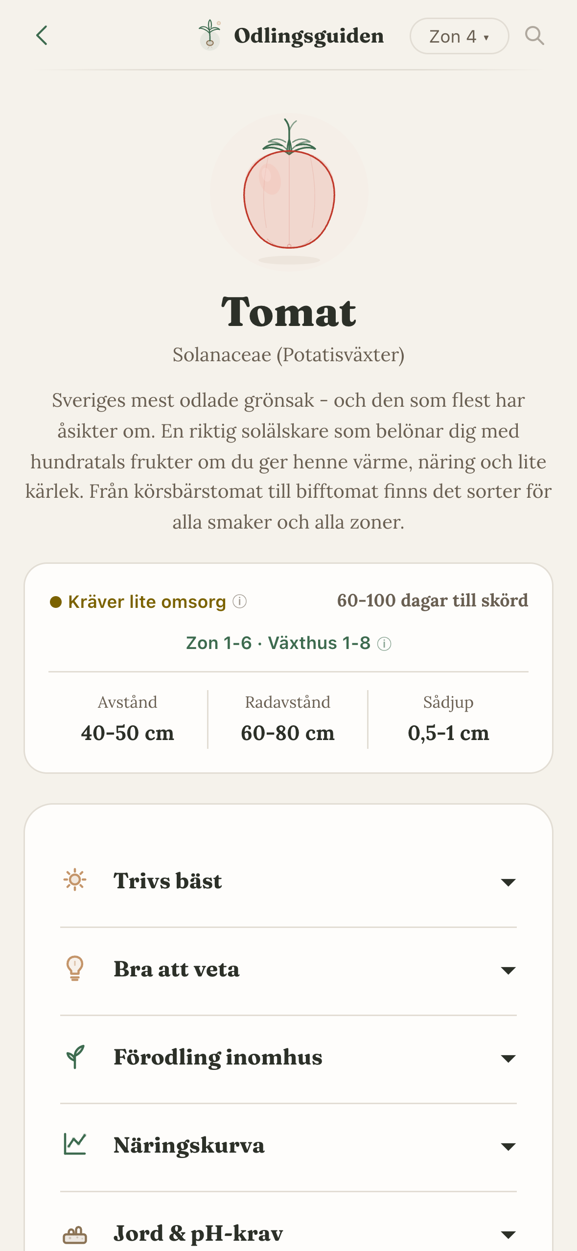
Task: Tap the tomato illustration
Action: (x=289, y=192)
